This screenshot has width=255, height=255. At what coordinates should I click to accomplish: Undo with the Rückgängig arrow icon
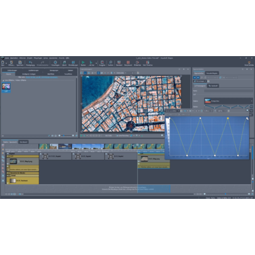(x=31, y=62)
